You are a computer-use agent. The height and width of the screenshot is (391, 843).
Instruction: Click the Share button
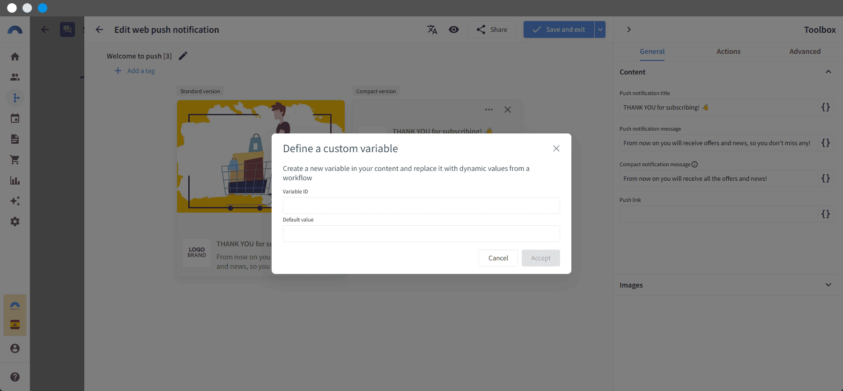pyautogui.click(x=492, y=30)
